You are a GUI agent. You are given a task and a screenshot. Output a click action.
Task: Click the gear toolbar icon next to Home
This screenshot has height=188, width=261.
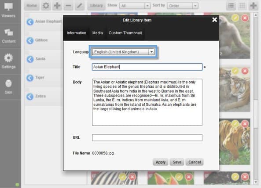[x=46, y=6]
